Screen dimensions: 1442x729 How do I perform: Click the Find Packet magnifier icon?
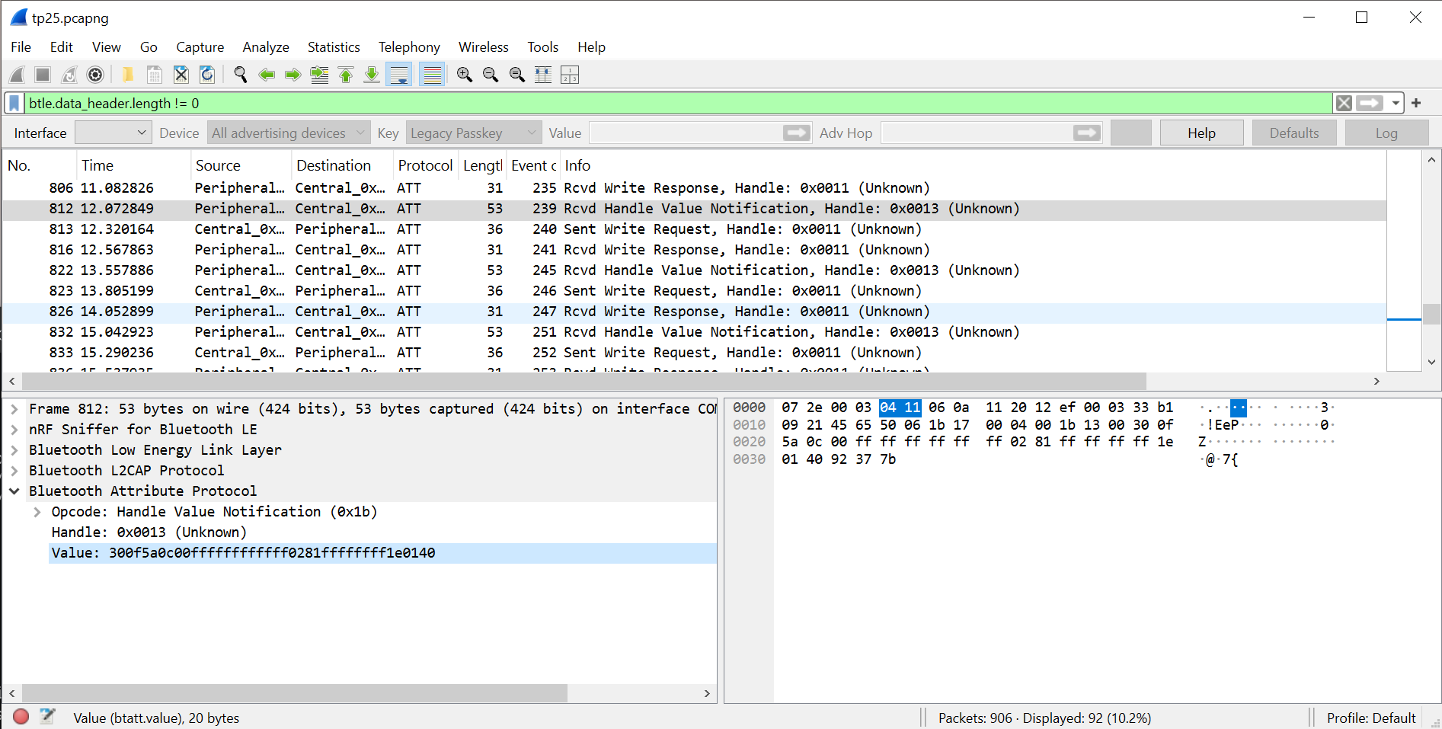[241, 75]
